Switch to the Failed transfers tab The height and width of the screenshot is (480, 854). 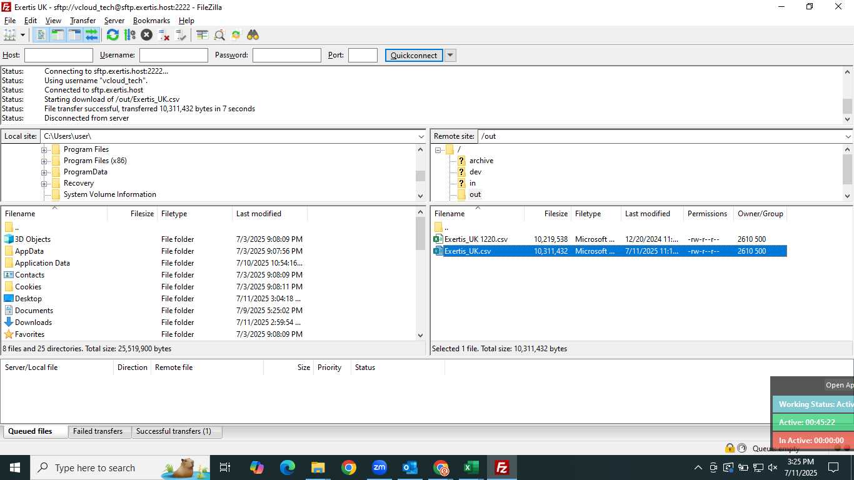click(x=98, y=431)
